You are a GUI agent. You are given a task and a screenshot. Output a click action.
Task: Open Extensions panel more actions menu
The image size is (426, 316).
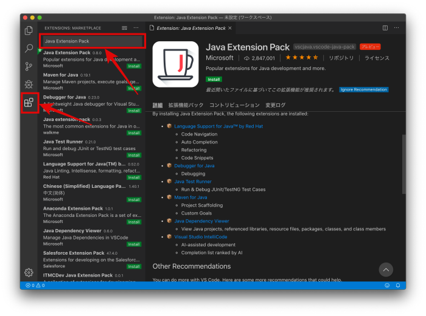click(136, 28)
